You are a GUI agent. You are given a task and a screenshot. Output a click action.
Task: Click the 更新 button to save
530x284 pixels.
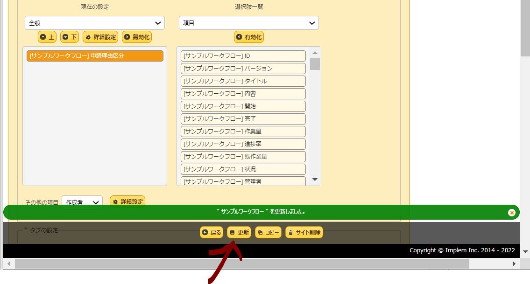239,232
